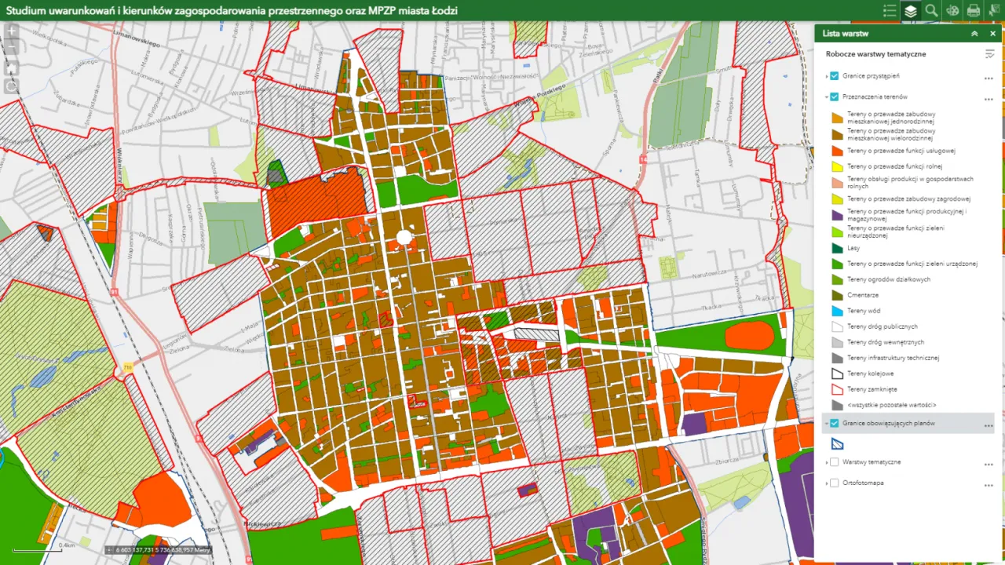Activate the identify features tool

pos(992,10)
